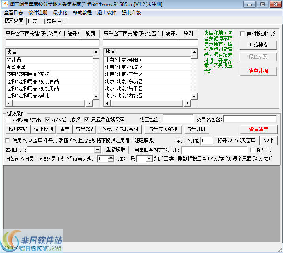Click the 开始搜索 button
Image resolution: width=283 pixels, height=253 pixels.
click(258, 45)
